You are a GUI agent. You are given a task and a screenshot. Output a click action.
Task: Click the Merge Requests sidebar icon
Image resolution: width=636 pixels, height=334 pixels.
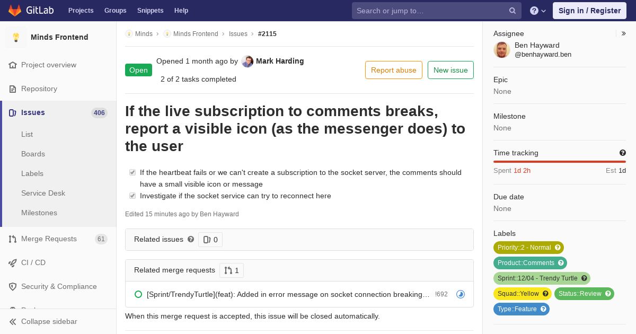(13, 239)
